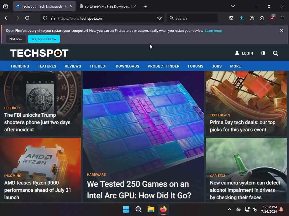Follow the Learn more link
289x216 pixels.
coord(213,31)
